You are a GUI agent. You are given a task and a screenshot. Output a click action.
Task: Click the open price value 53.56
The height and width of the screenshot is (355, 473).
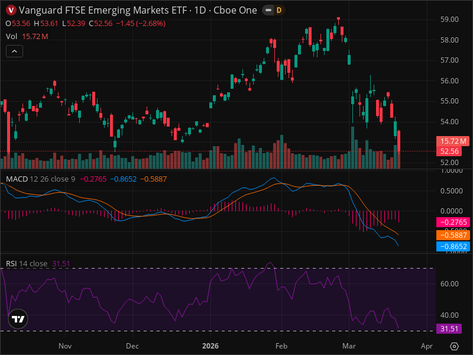[x=21, y=24]
